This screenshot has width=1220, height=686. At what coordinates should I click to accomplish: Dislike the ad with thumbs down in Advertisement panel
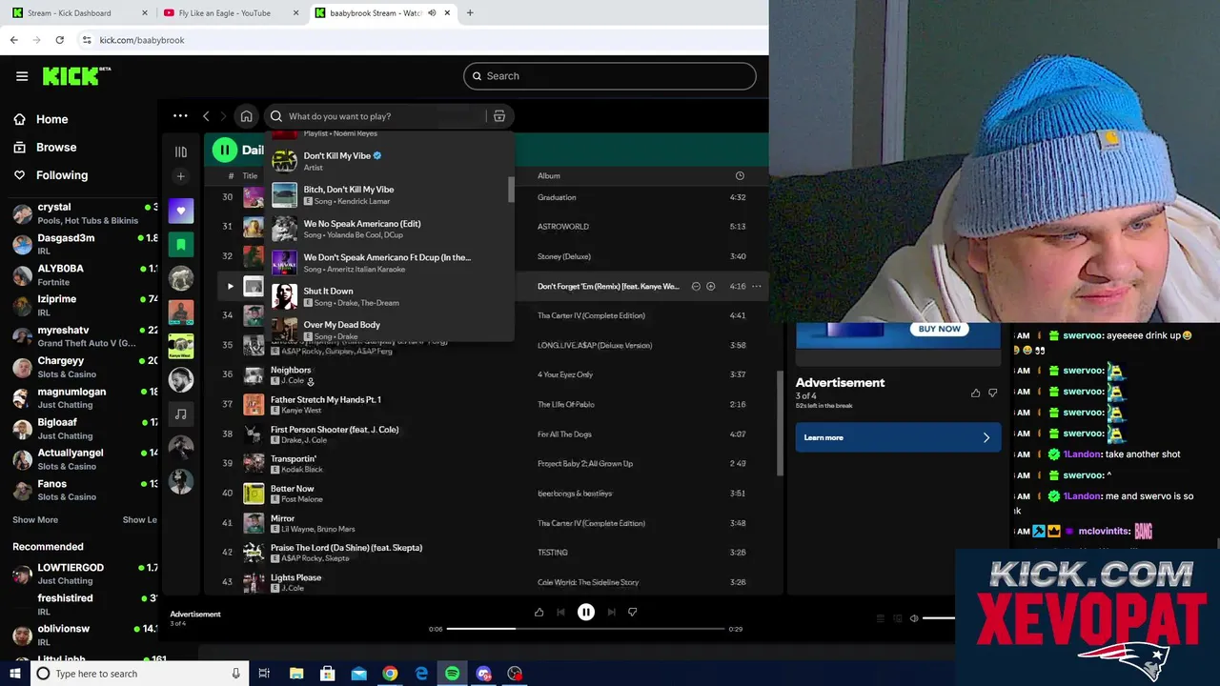click(992, 393)
